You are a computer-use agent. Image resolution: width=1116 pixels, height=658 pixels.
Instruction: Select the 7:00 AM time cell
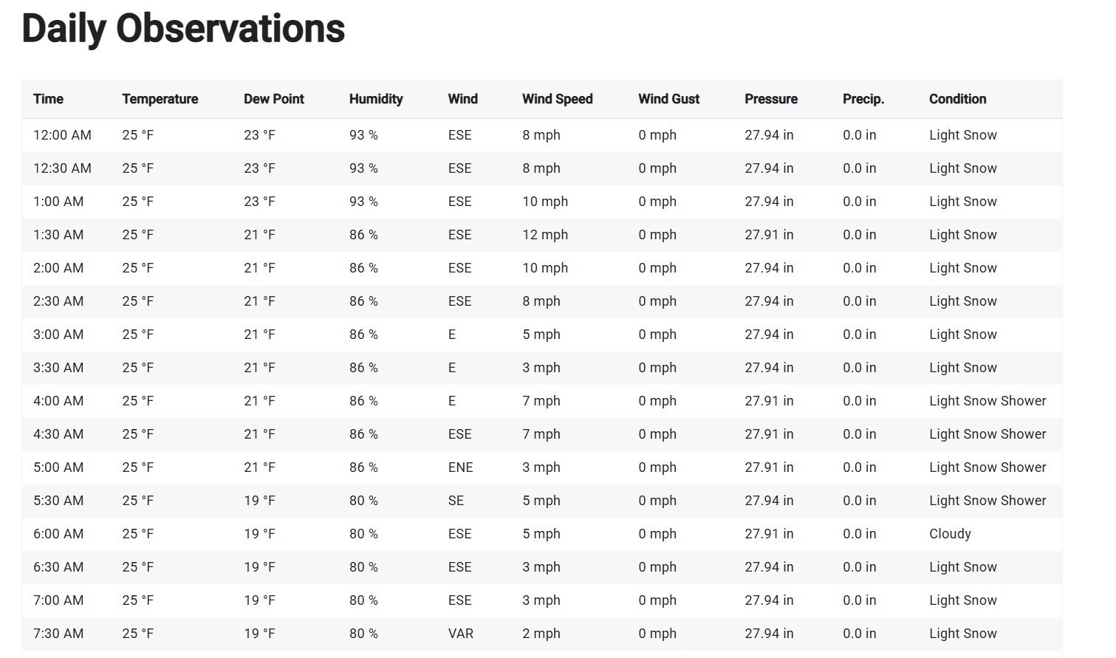(58, 600)
